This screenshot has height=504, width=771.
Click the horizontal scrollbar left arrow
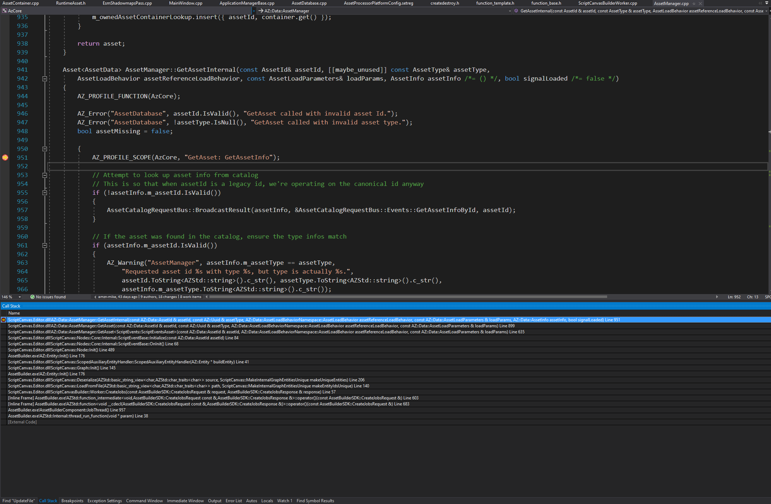(x=207, y=297)
